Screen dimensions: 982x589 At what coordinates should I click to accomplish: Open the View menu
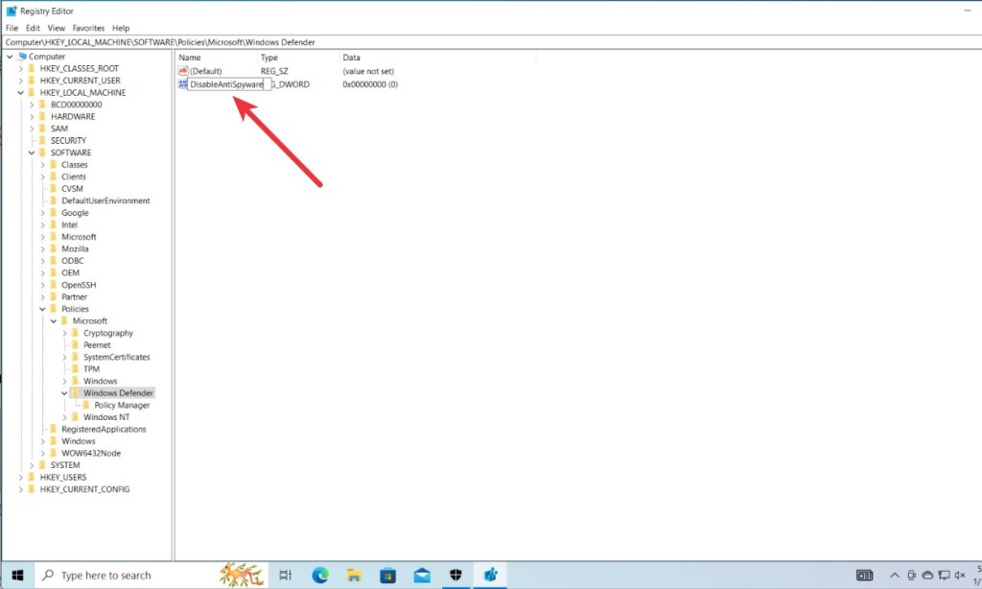pos(57,28)
